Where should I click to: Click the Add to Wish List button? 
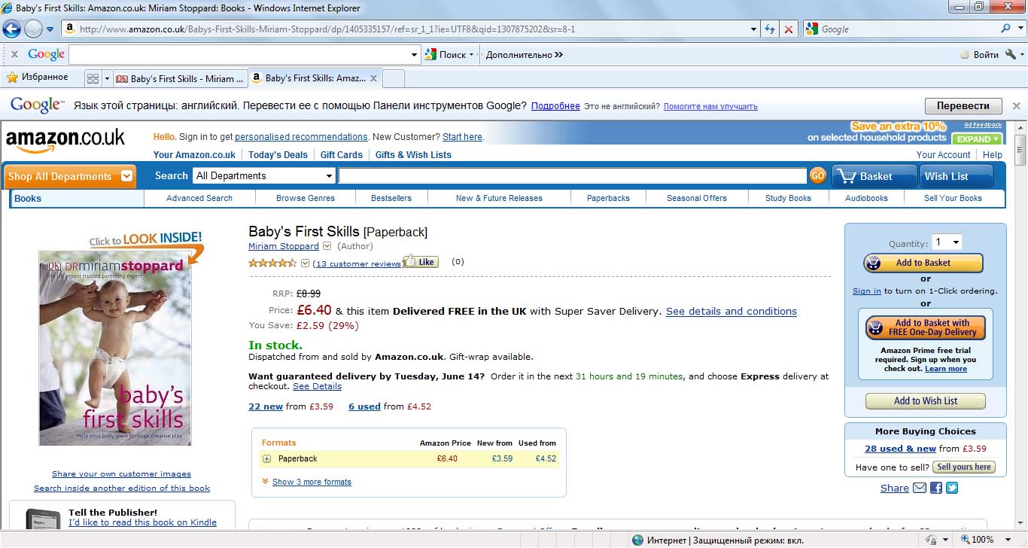tap(926, 401)
